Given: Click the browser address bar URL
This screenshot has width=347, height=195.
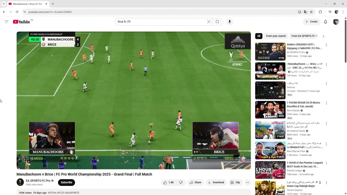Looking at the screenshot, I should coord(50,12).
